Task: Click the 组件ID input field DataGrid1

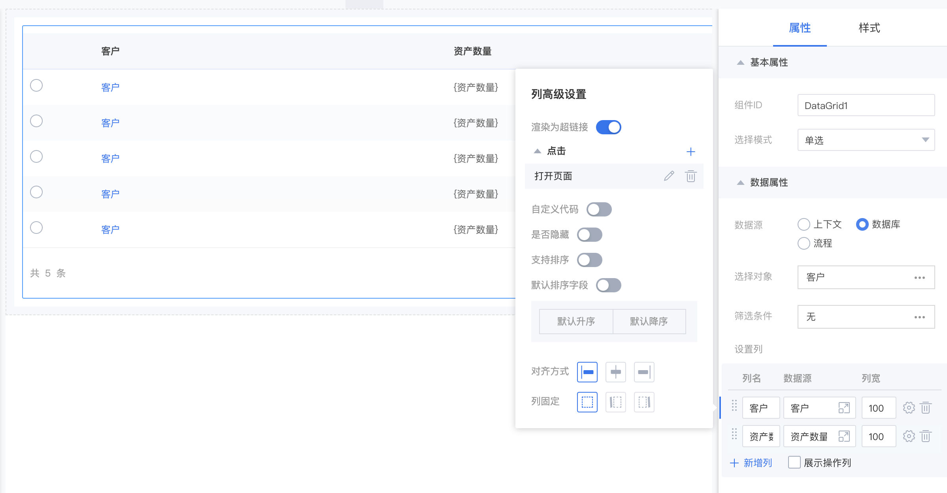Action: coord(866,105)
